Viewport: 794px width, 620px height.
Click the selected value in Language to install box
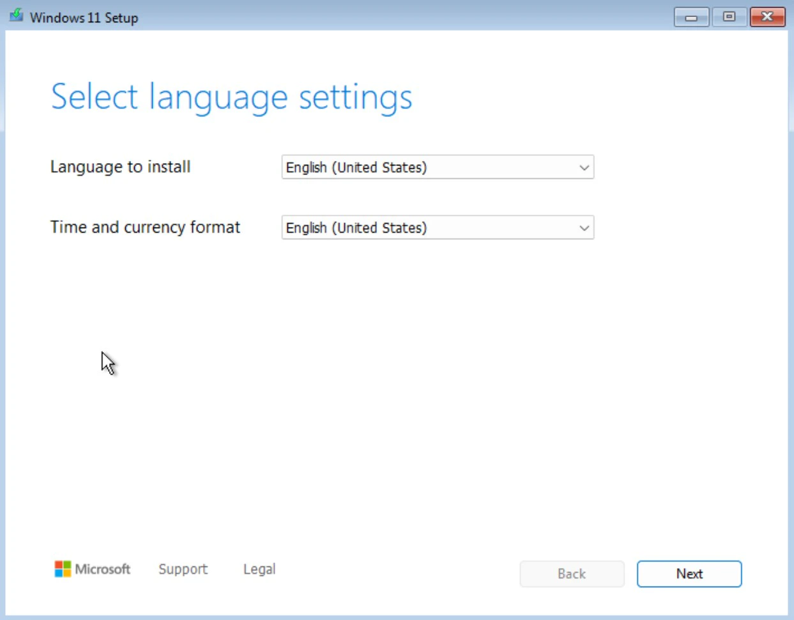tap(356, 167)
